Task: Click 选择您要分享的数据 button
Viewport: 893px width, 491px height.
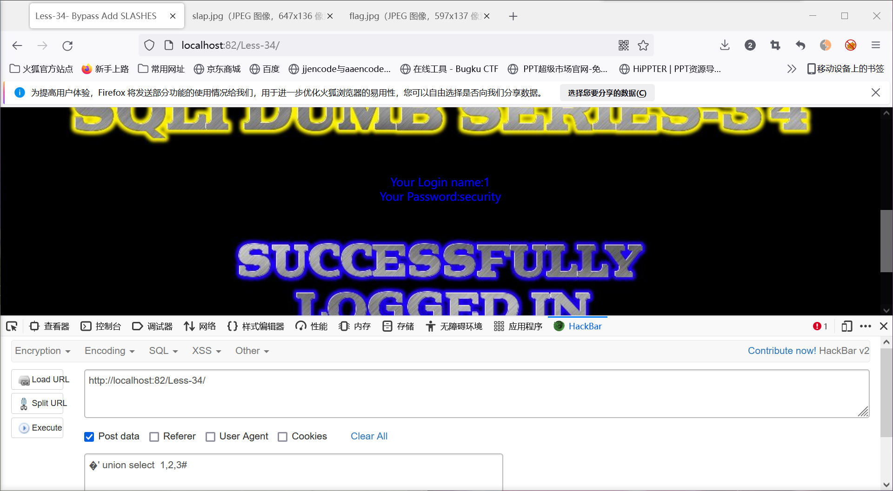Action: (607, 93)
